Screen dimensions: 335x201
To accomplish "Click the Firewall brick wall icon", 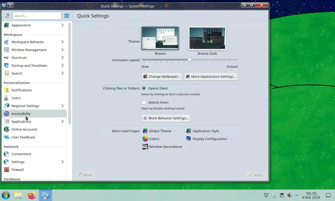I will pos(7,170).
